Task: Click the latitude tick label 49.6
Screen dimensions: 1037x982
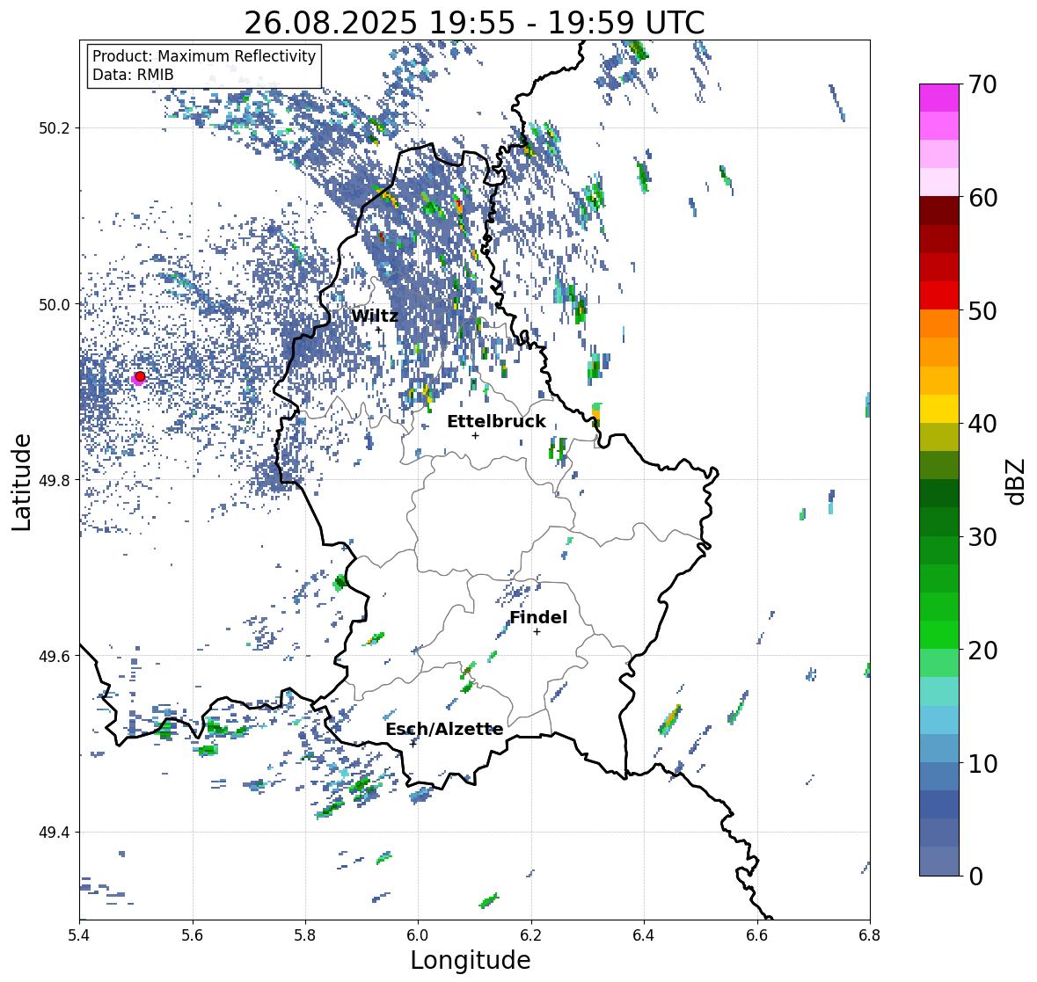Action: 55,656
